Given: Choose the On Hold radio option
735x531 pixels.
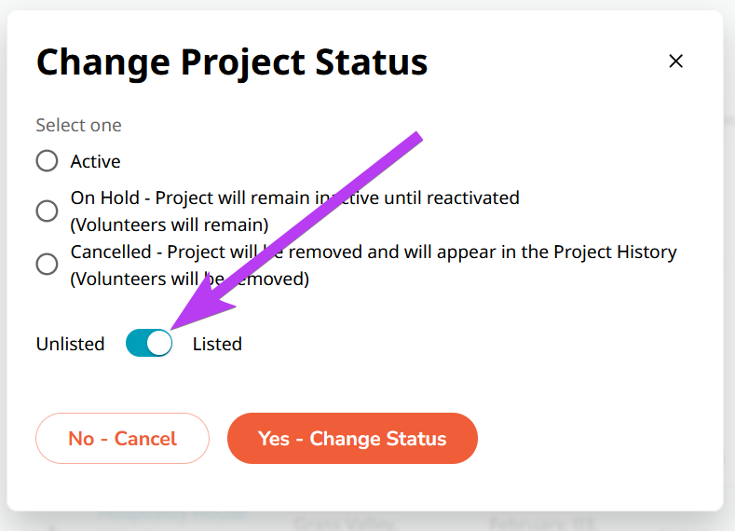Looking at the screenshot, I should [x=47, y=211].
